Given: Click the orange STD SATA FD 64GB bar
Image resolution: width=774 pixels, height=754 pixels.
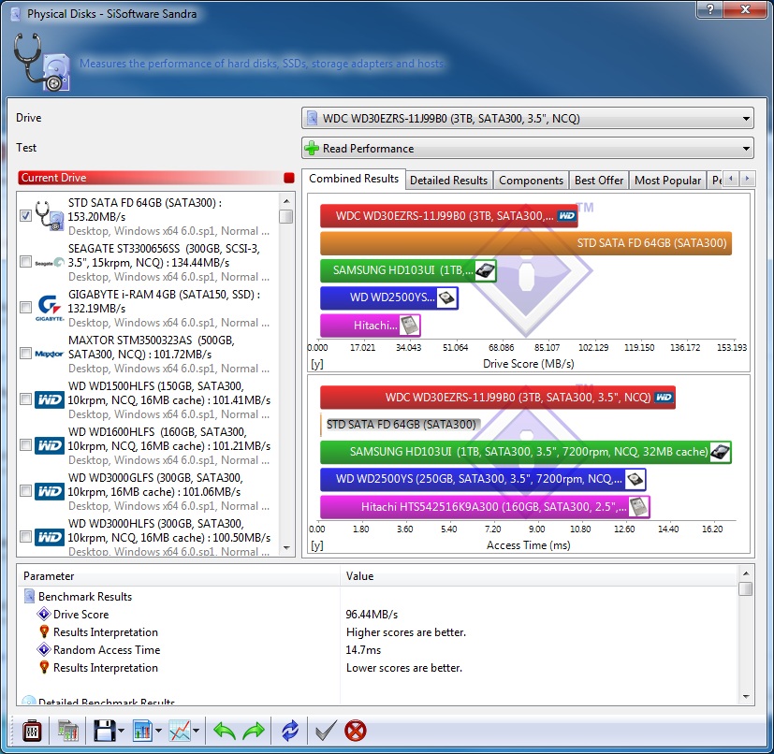Looking at the screenshot, I should point(526,243).
